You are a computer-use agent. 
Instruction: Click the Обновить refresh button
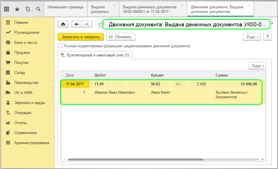click(121, 37)
